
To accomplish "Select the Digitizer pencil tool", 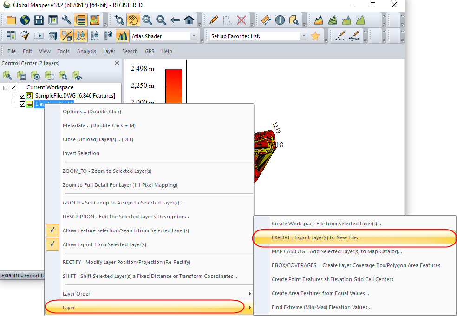I will 213,20.
